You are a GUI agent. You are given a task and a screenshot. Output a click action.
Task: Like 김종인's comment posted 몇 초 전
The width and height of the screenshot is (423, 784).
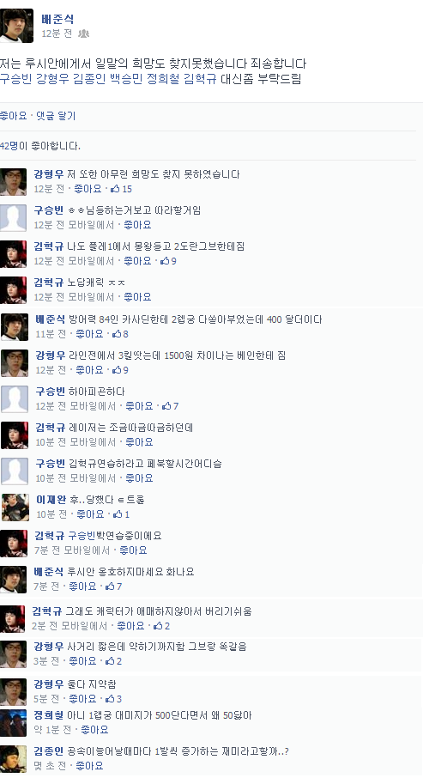coord(89,765)
